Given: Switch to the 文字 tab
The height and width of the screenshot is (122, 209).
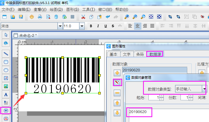Looking at the screenshot, I should click(x=127, y=54).
